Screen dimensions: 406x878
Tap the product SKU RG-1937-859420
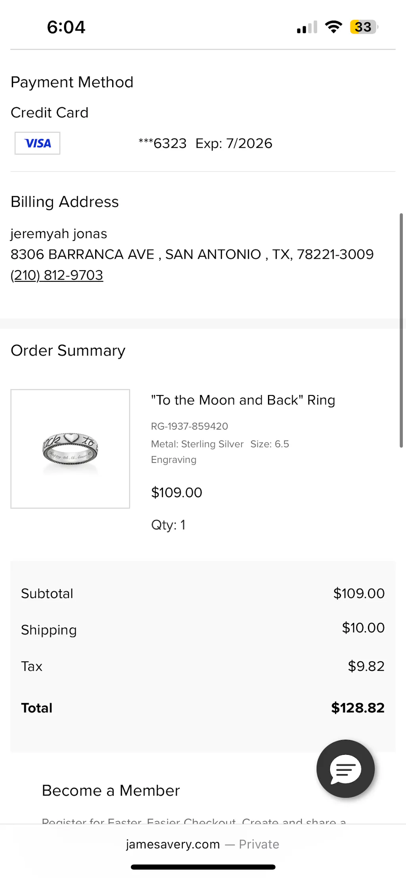(190, 426)
